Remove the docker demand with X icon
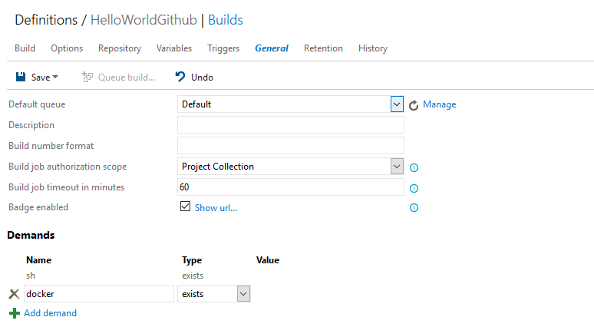Viewport: 594px width, 327px height. (x=13, y=294)
